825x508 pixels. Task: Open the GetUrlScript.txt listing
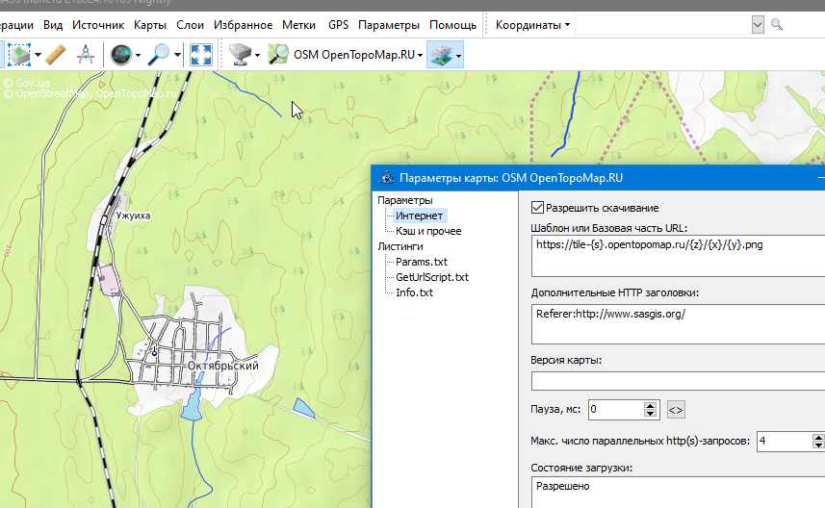pos(431,277)
